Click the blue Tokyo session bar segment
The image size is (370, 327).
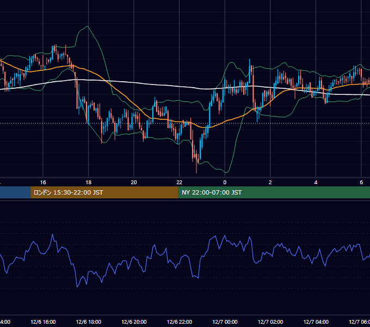[15, 192]
